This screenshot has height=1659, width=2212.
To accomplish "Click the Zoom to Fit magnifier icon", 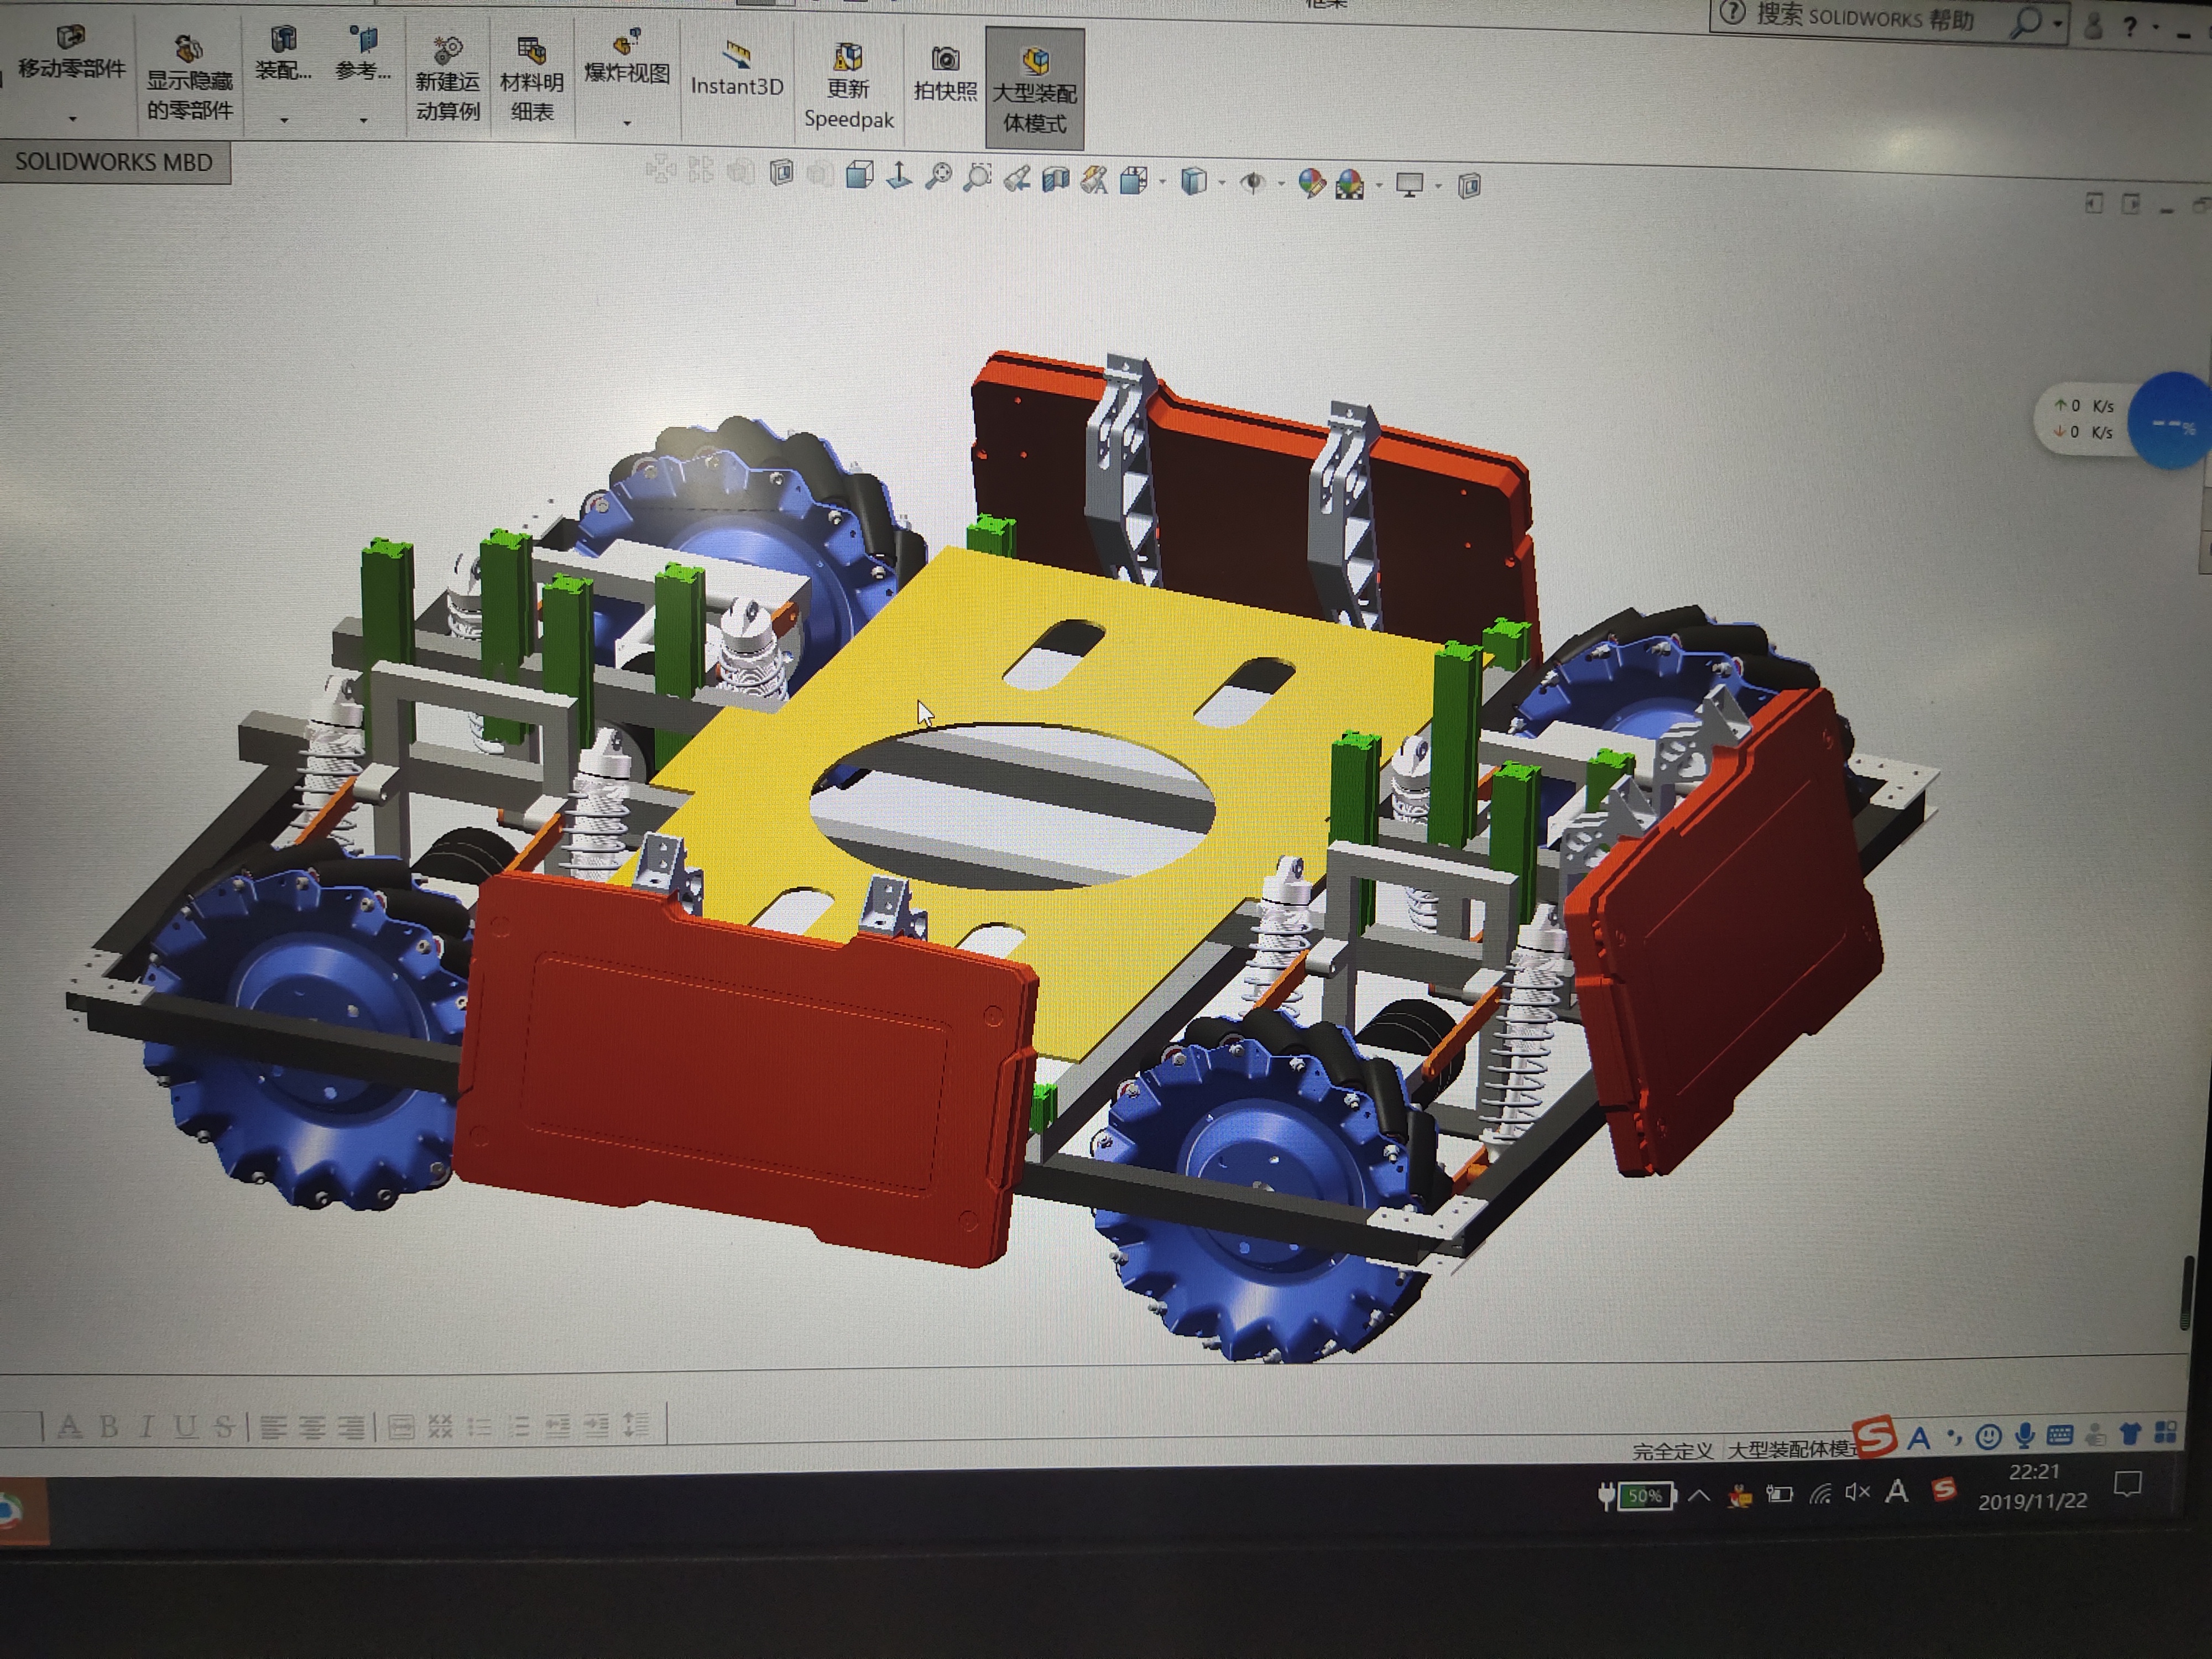I will (938, 176).
